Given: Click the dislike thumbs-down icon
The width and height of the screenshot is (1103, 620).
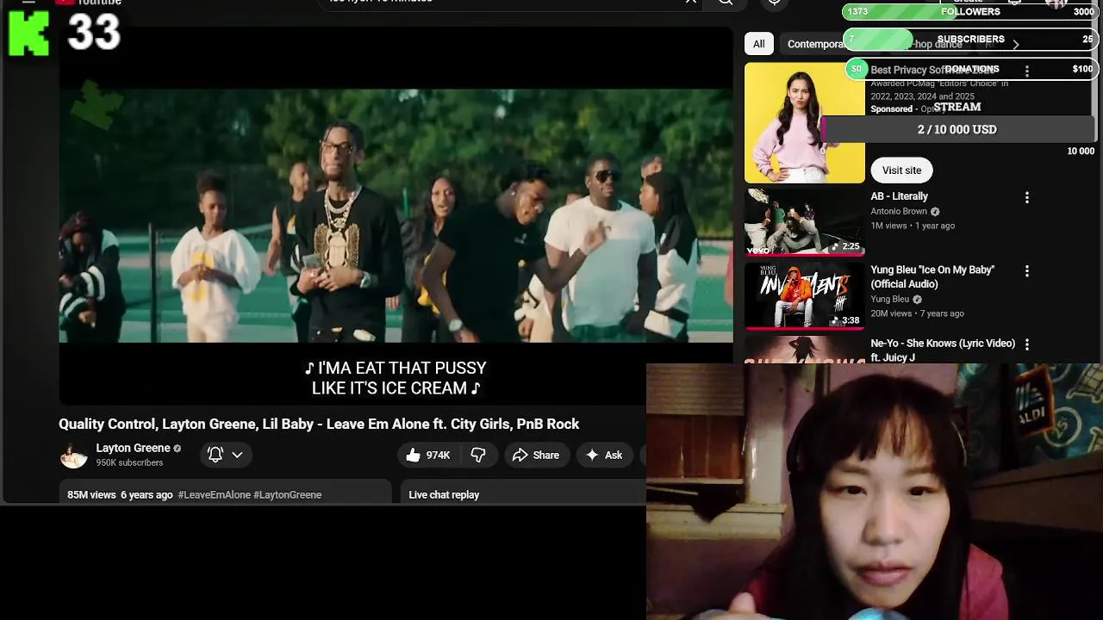Looking at the screenshot, I should pos(478,455).
